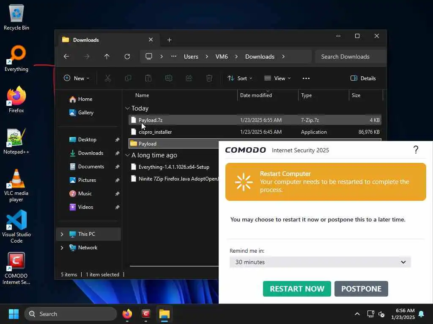The width and height of the screenshot is (433, 324).
Task: Select the cispro_installer file
Action: click(255, 132)
